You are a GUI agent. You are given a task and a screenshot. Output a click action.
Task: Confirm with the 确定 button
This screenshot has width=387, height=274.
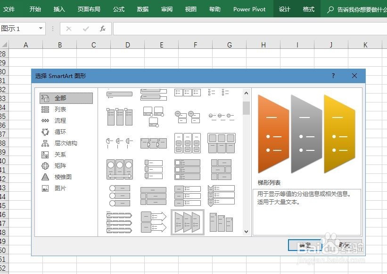click(305, 245)
